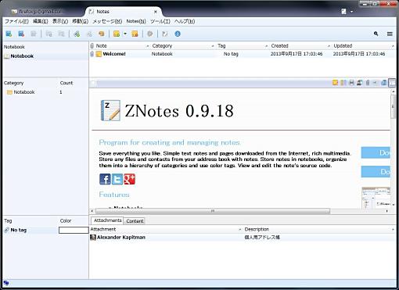
Task: Click the blue notebook icon with red mark
Action: pos(21,34)
